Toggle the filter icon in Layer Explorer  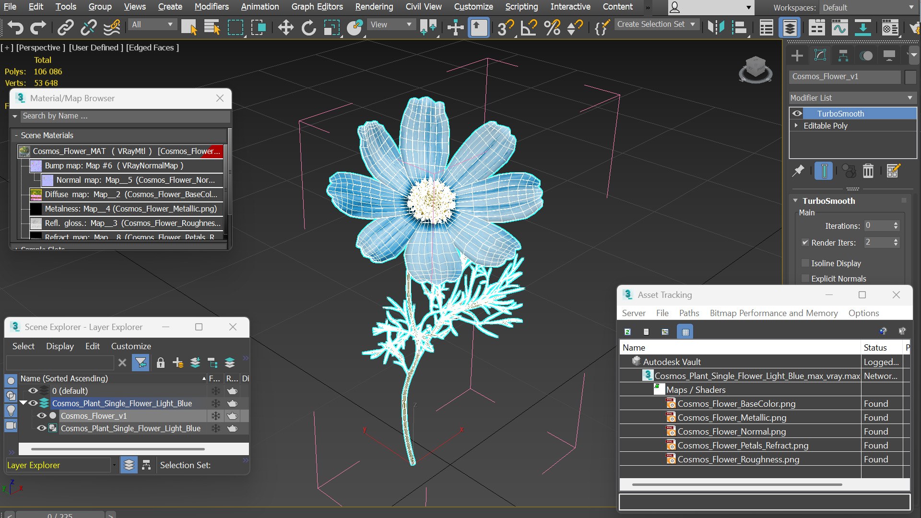point(141,363)
